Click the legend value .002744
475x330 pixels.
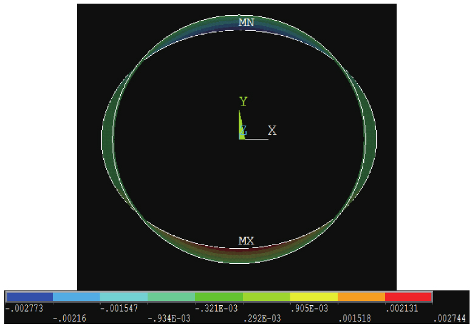449,318
